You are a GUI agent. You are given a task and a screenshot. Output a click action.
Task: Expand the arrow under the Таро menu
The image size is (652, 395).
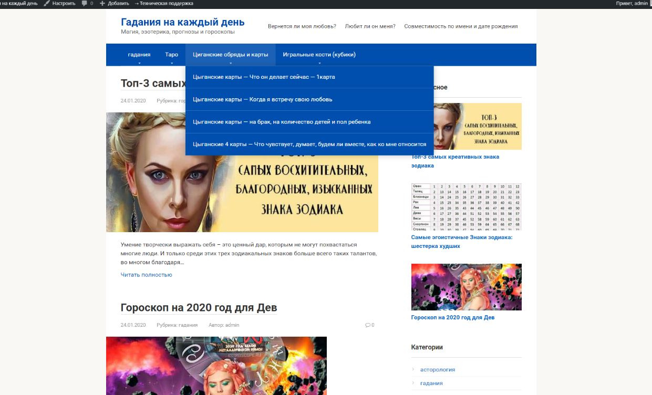(x=172, y=63)
